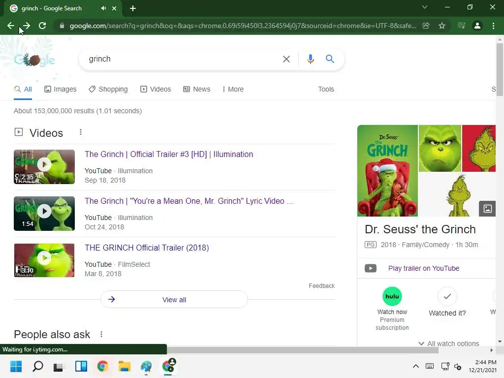Go back to the previous page
504x378 pixels.
coord(11,26)
